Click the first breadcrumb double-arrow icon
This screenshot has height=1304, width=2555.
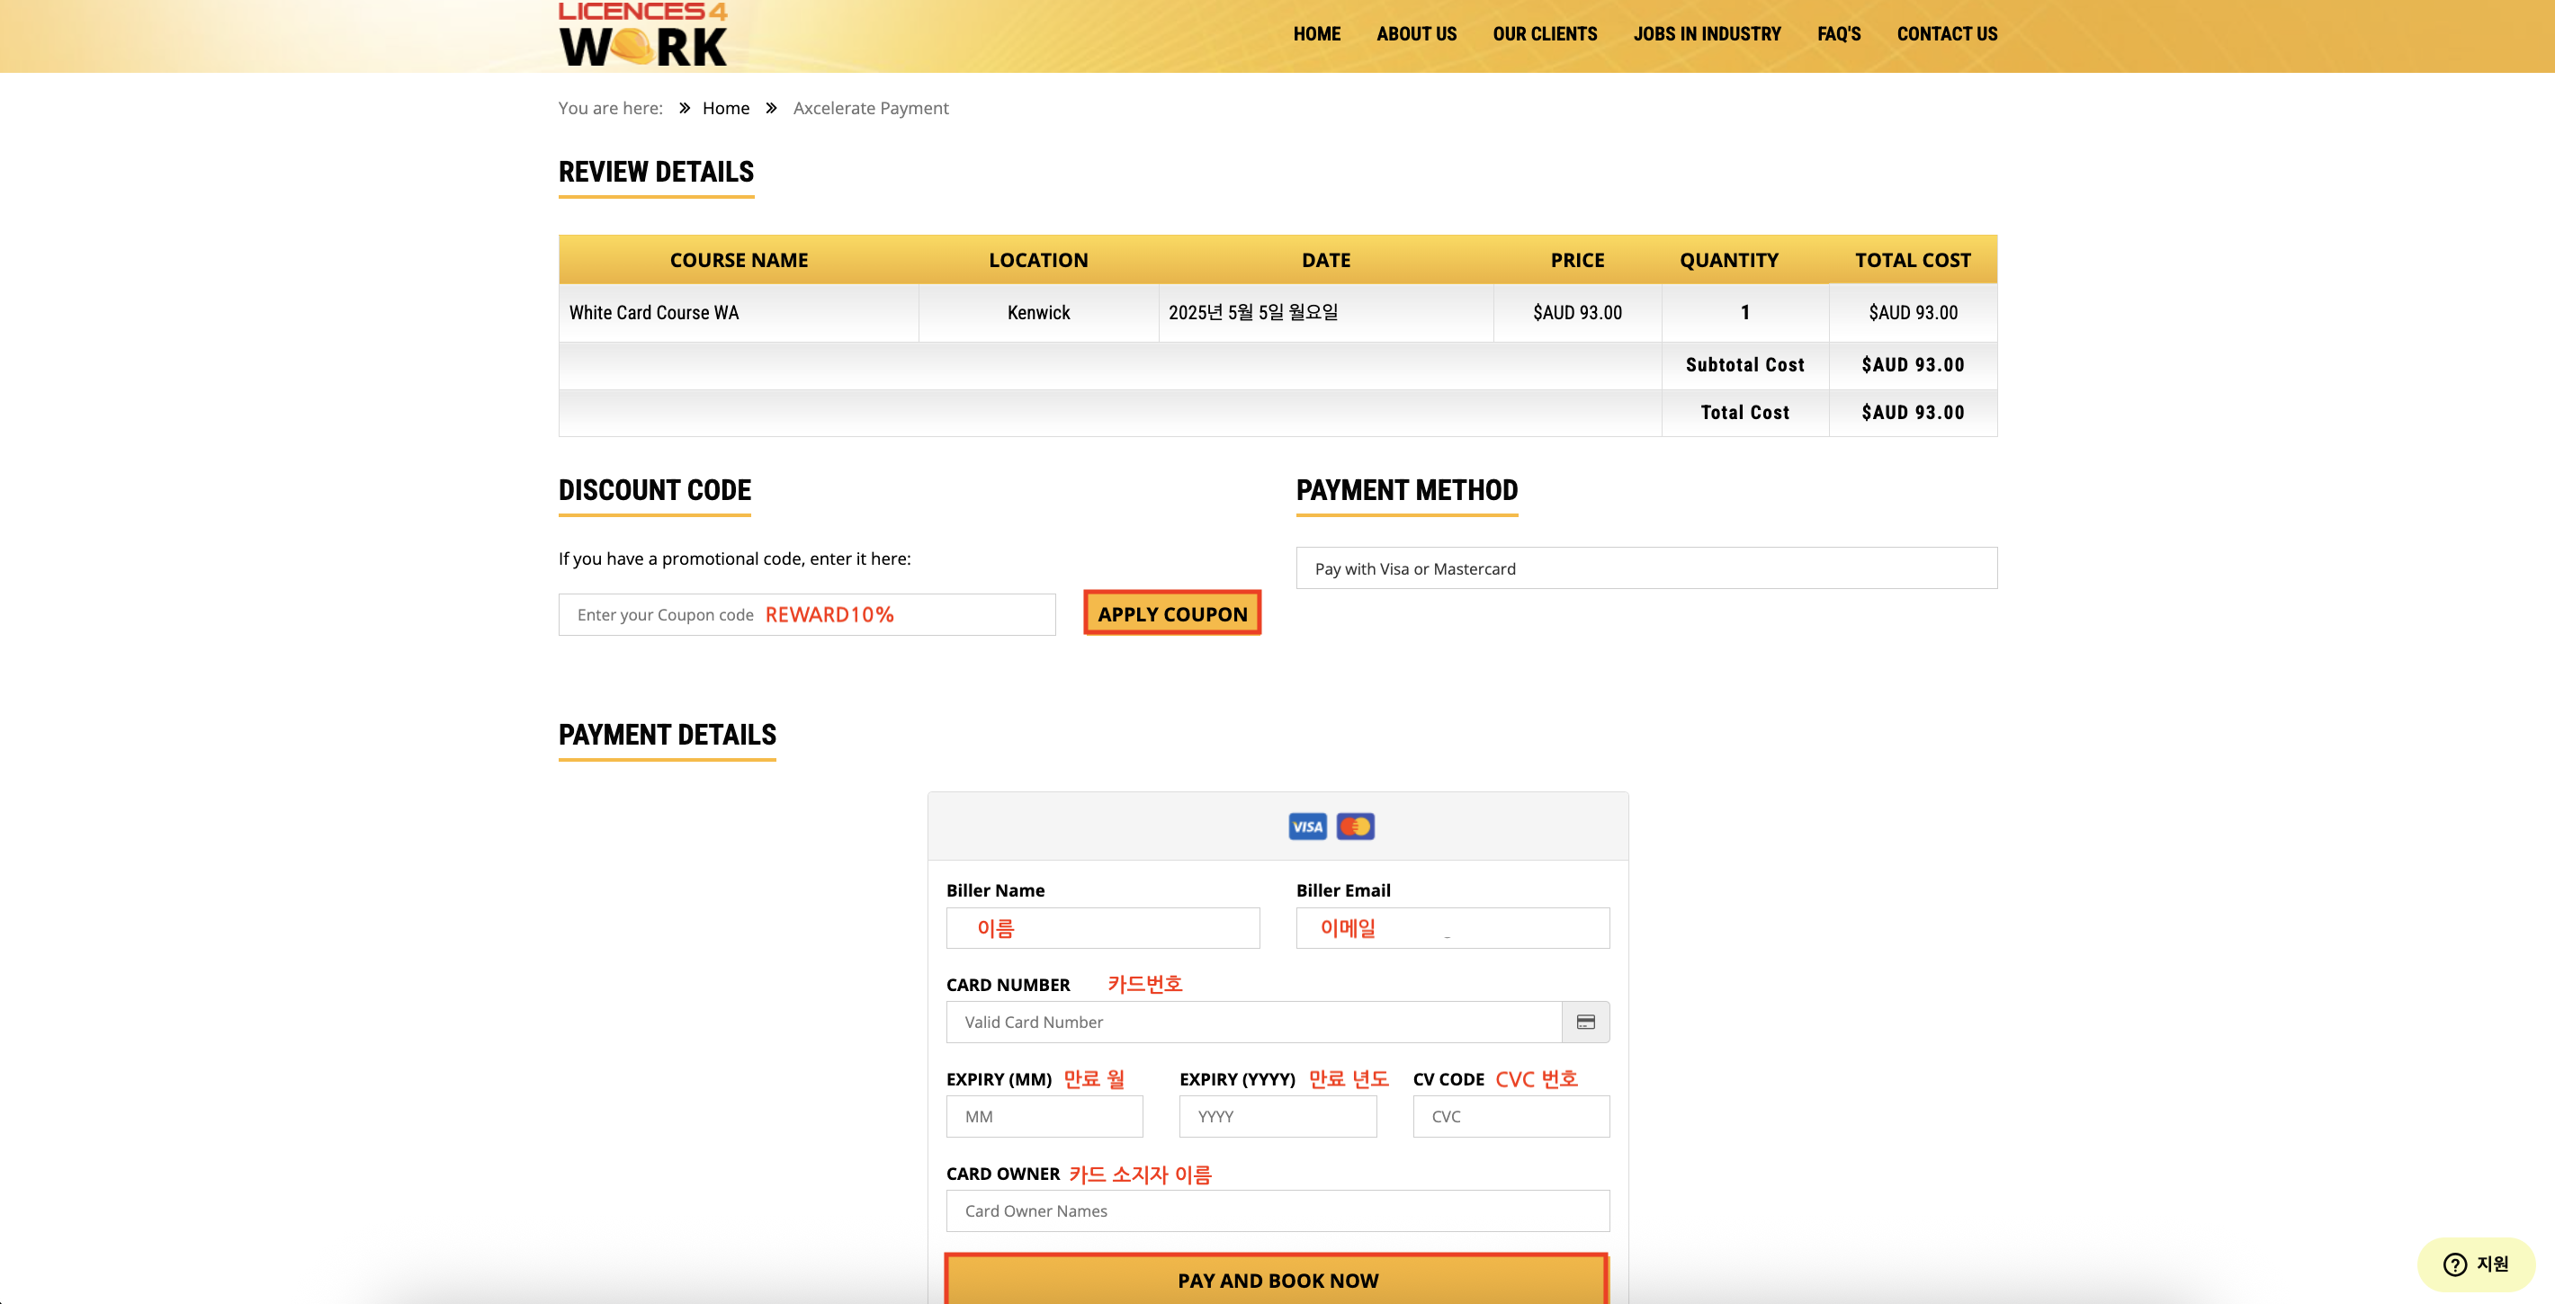685,108
